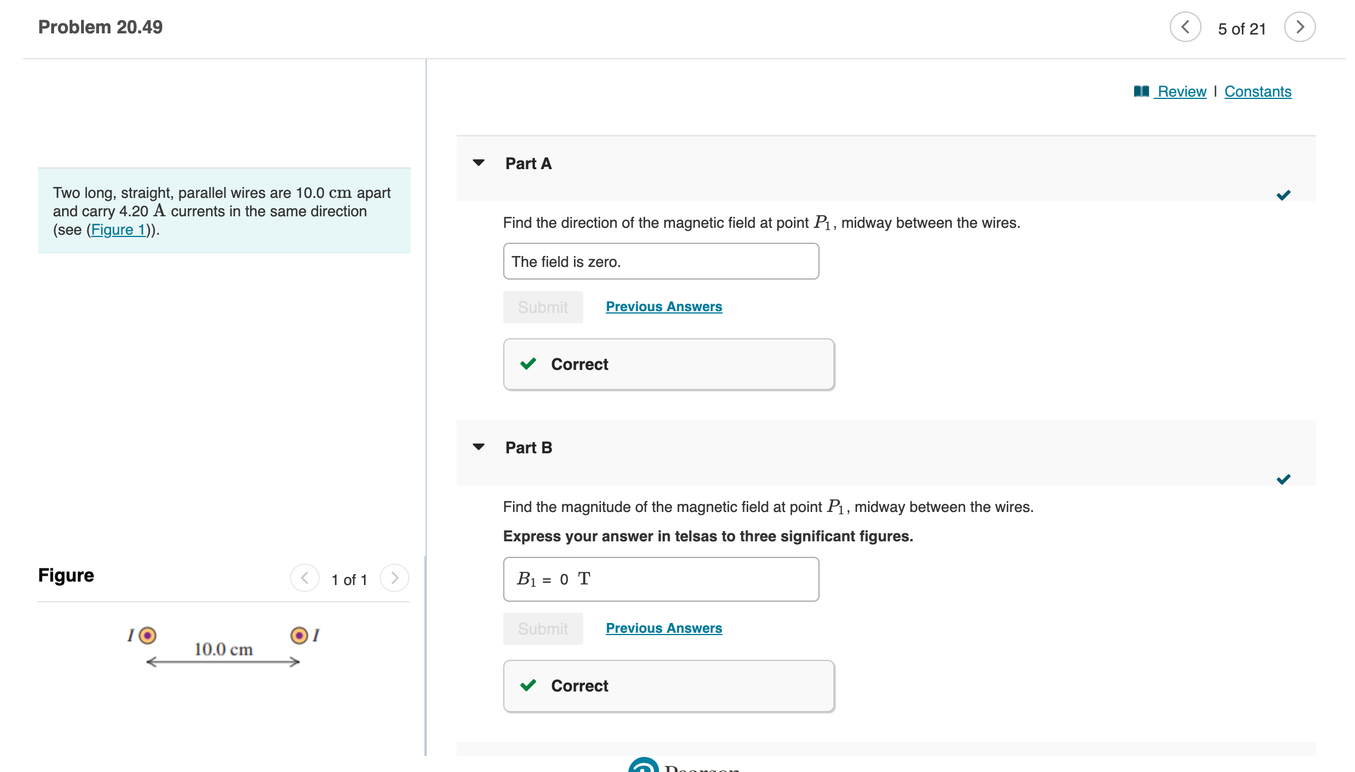Click Part B completed checkmark
This screenshot has height=772, width=1355.
1283,480
